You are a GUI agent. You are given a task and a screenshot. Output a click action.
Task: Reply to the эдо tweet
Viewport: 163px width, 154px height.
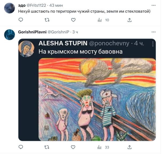coord(21,20)
